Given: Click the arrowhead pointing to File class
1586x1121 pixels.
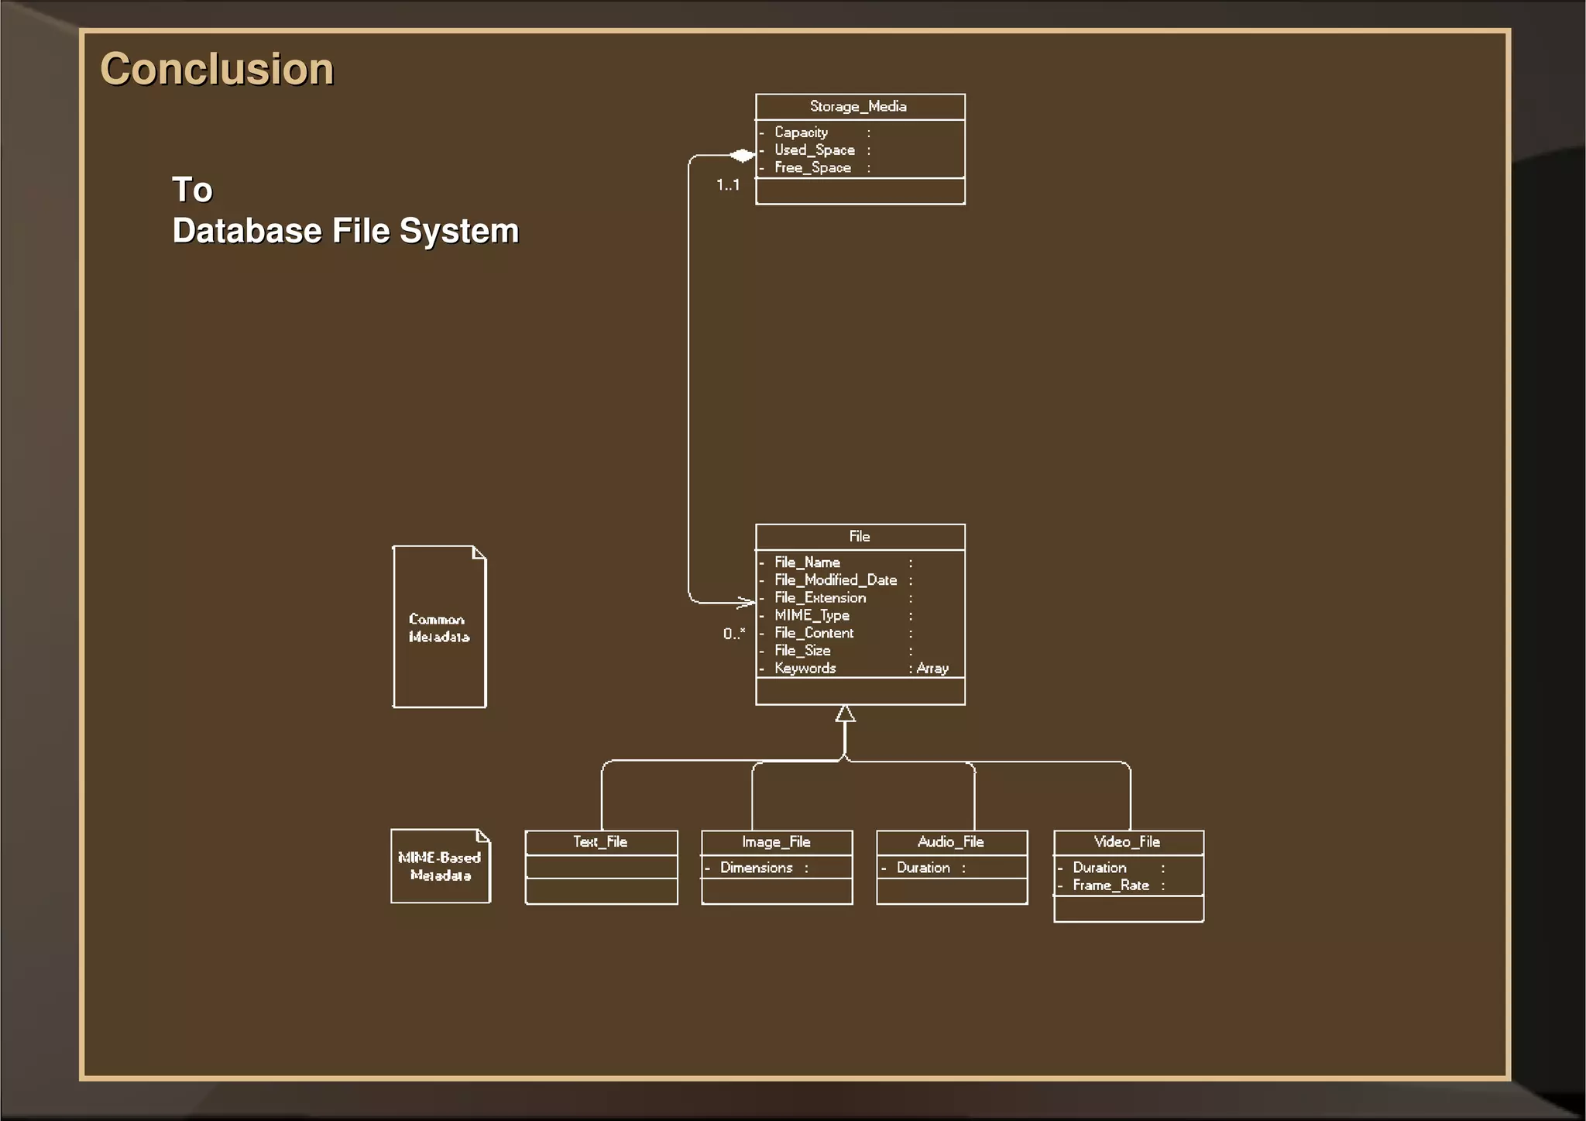Looking at the screenshot, I should (x=746, y=602).
